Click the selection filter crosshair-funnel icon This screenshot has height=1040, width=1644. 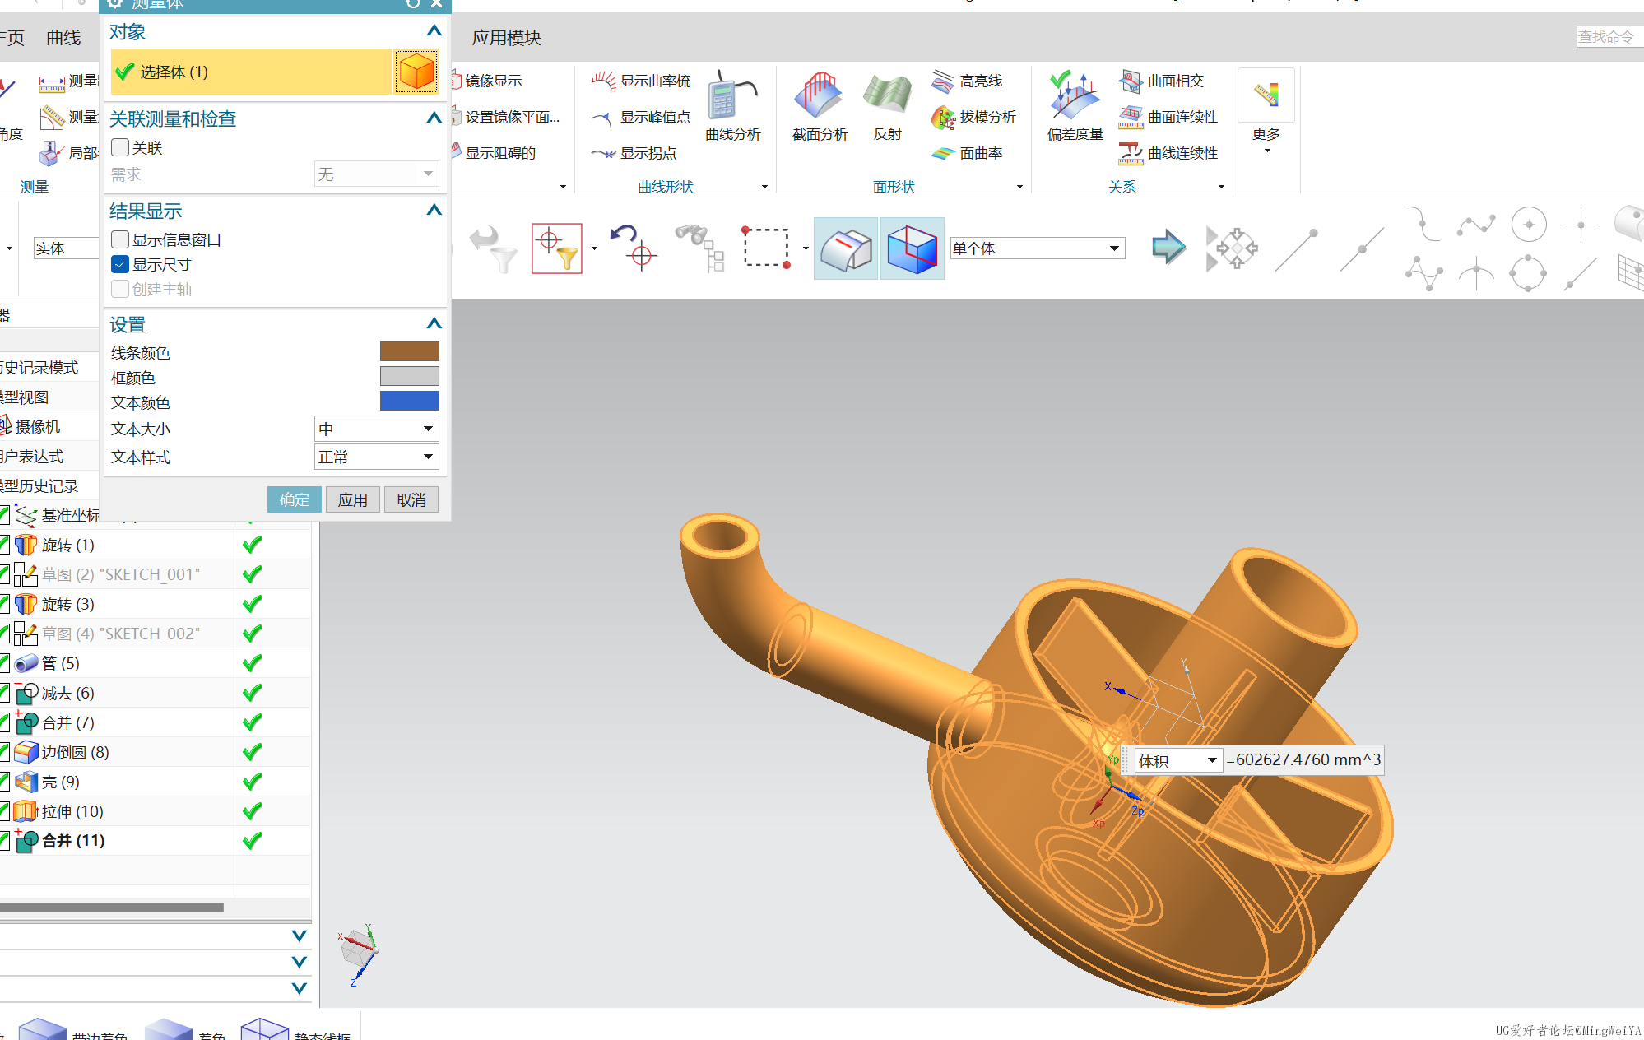pos(557,248)
